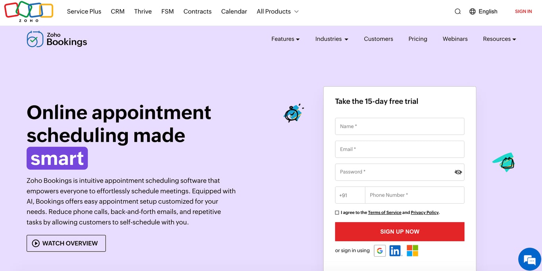Open the Privacy Policy link
Image resolution: width=542 pixels, height=271 pixels.
tap(424, 212)
